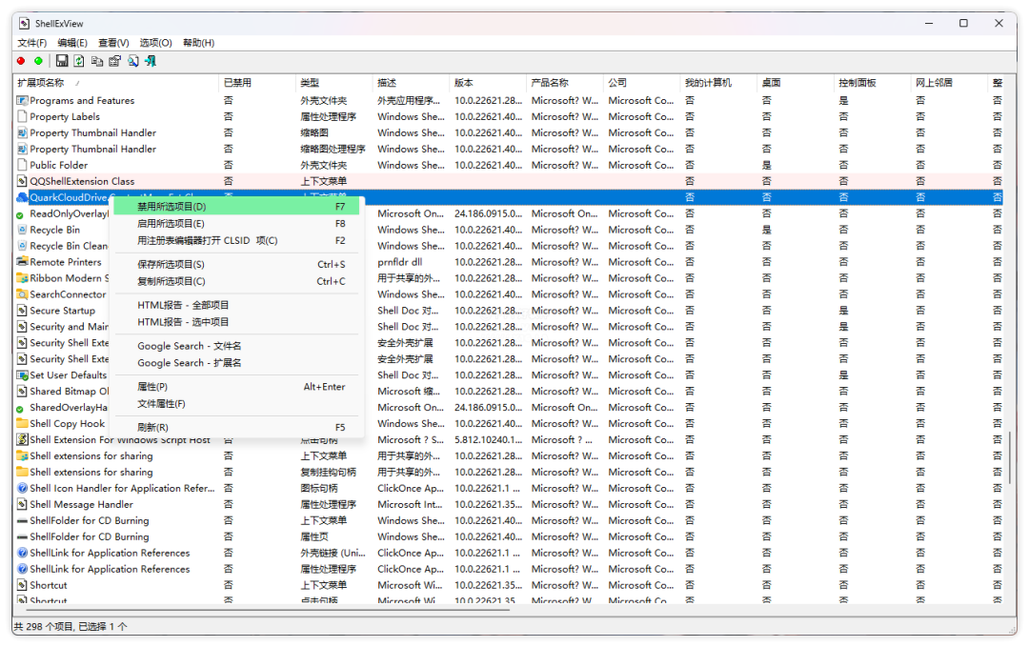1029x647 pixels.
Task: Click the floppy disk Save toolbar icon
Action: 62,61
